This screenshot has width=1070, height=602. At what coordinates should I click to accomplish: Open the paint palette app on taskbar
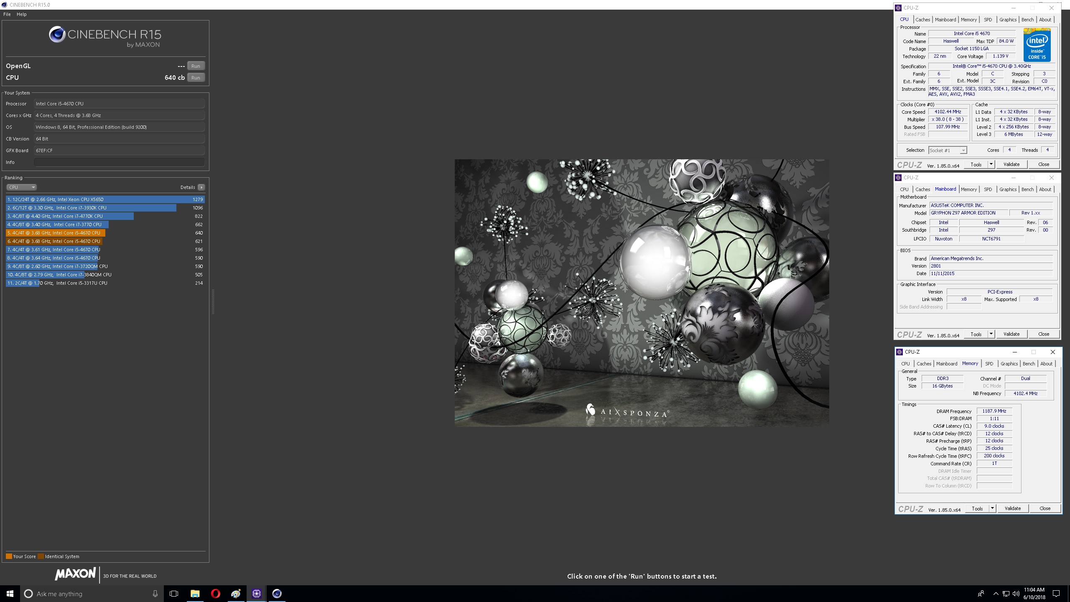pyautogui.click(x=236, y=594)
